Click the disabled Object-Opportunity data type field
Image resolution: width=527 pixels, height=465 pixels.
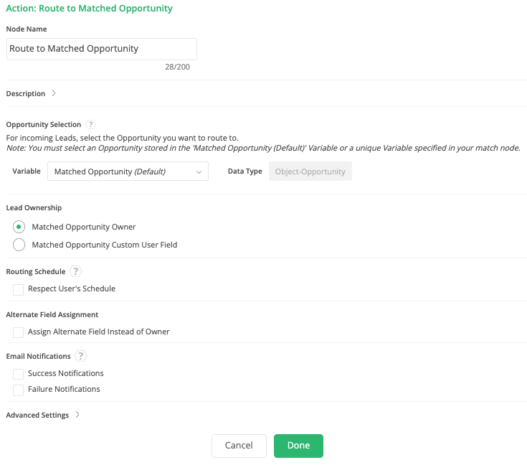point(310,172)
